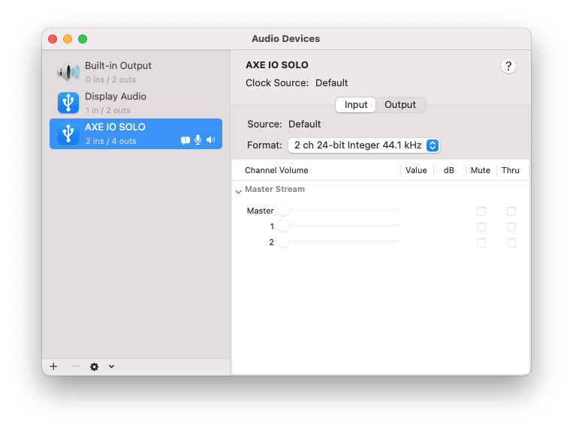Close the Audio Devices window
This screenshot has height=431, width=573.
coord(53,39)
